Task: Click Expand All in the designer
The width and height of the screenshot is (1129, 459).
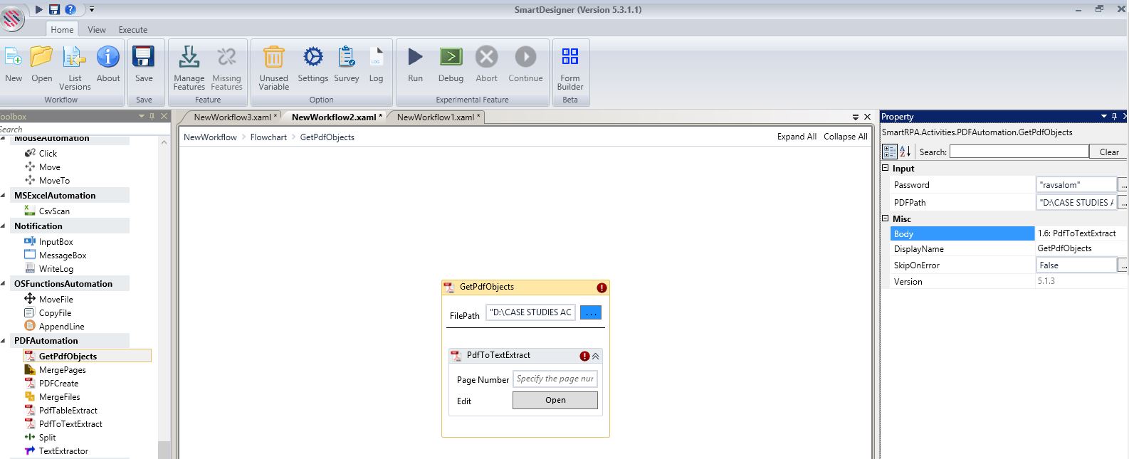Action: tap(796, 137)
